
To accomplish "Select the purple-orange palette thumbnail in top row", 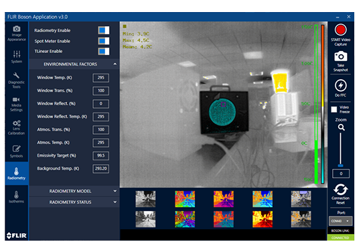I will (x=224, y=199).
